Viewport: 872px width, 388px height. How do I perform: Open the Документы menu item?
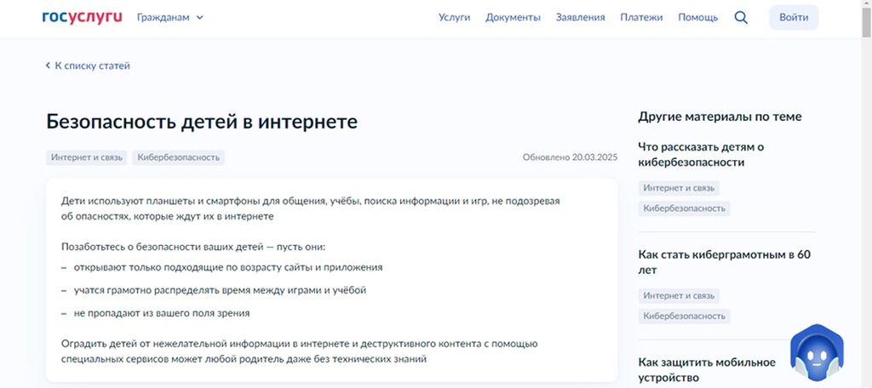513,17
